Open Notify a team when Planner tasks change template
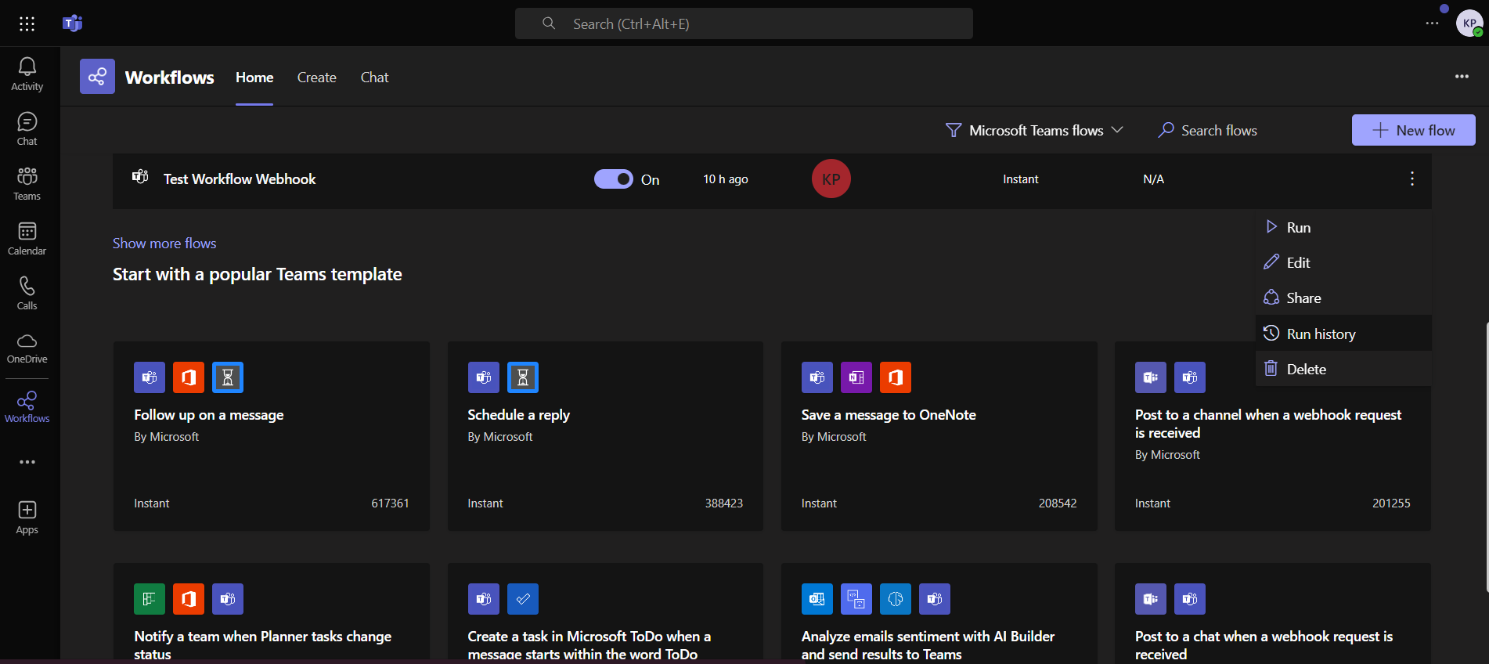This screenshot has width=1489, height=664. pyautogui.click(x=272, y=612)
